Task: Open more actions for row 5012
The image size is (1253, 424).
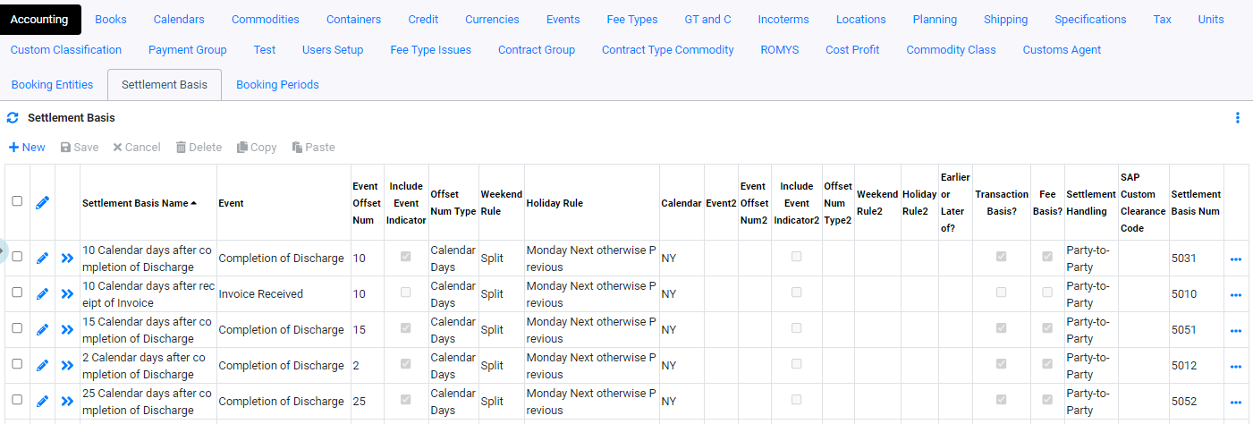Action: click(1236, 367)
